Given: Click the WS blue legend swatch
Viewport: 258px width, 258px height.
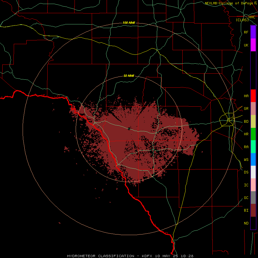Looking at the screenshot, I should tap(253, 159).
